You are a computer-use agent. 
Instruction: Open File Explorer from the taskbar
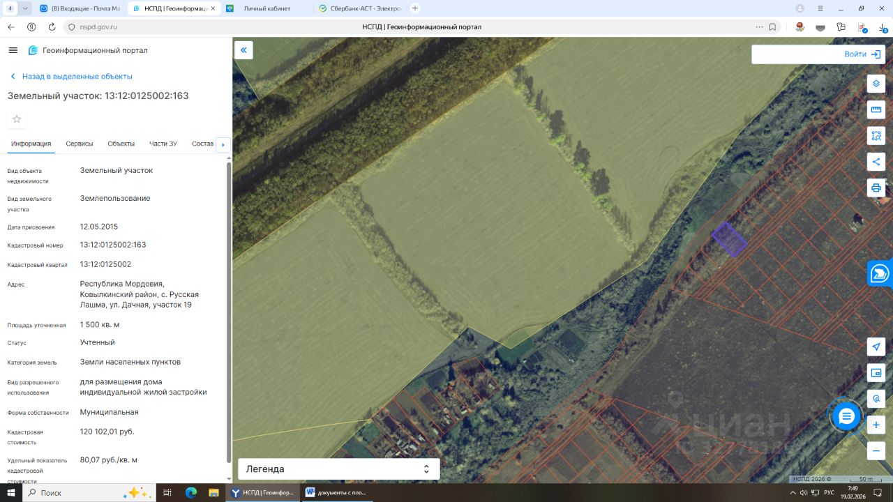tap(213, 492)
